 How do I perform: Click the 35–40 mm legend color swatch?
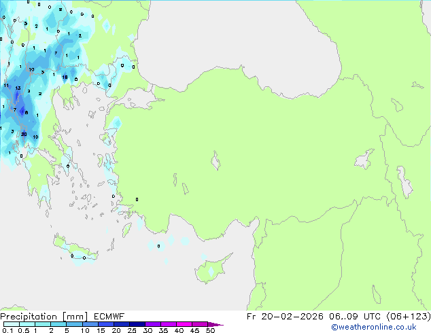pos(168,324)
